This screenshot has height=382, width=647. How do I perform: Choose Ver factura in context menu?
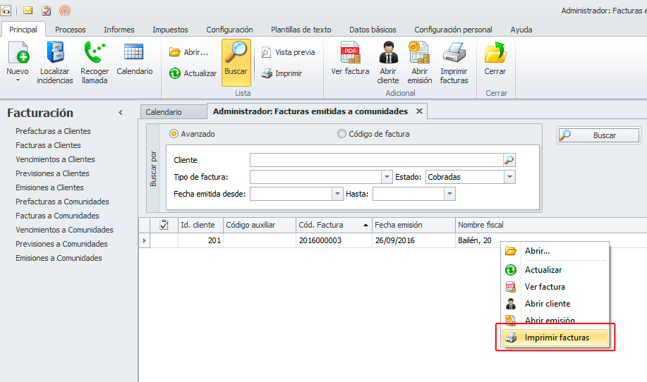coord(555,287)
